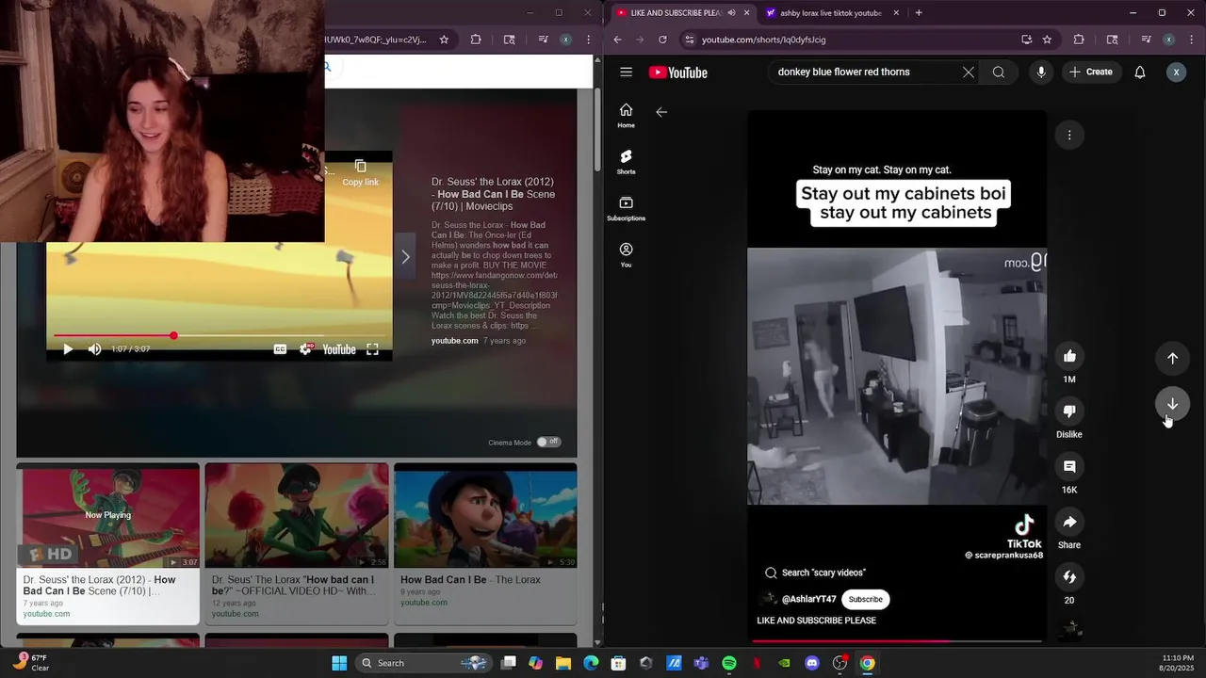This screenshot has height=678, width=1206.
Task: Open the 16K comments panel
Action: point(1069,467)
